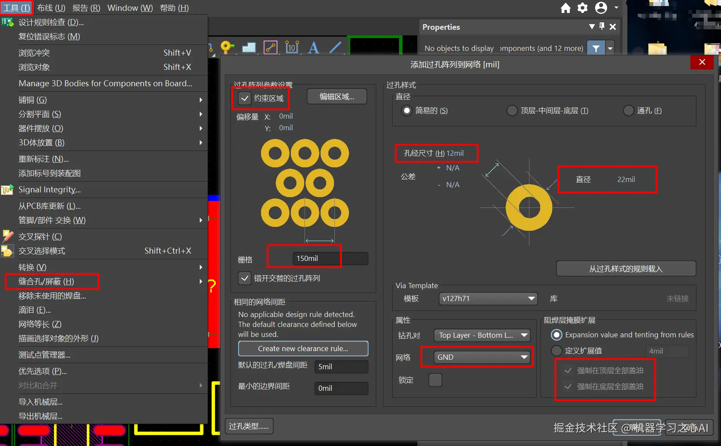Open the user account icon

pos(601,8)
